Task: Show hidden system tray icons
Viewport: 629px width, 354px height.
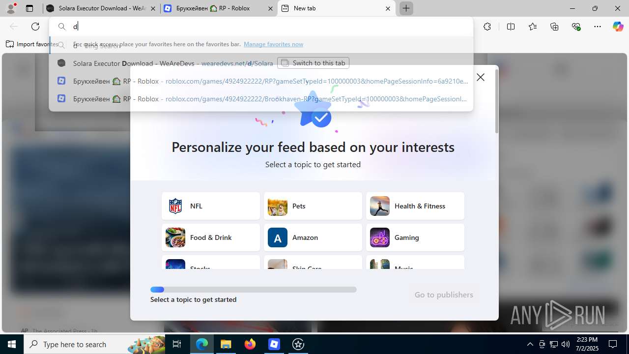Action: (x=530, y=344)
